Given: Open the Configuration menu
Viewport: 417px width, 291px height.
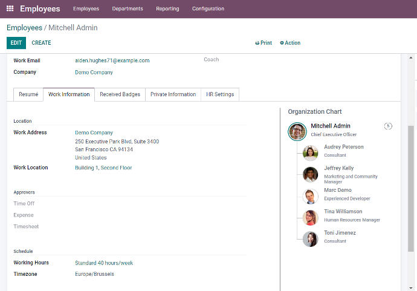Looking at the screenshot, I should [208, 9].
